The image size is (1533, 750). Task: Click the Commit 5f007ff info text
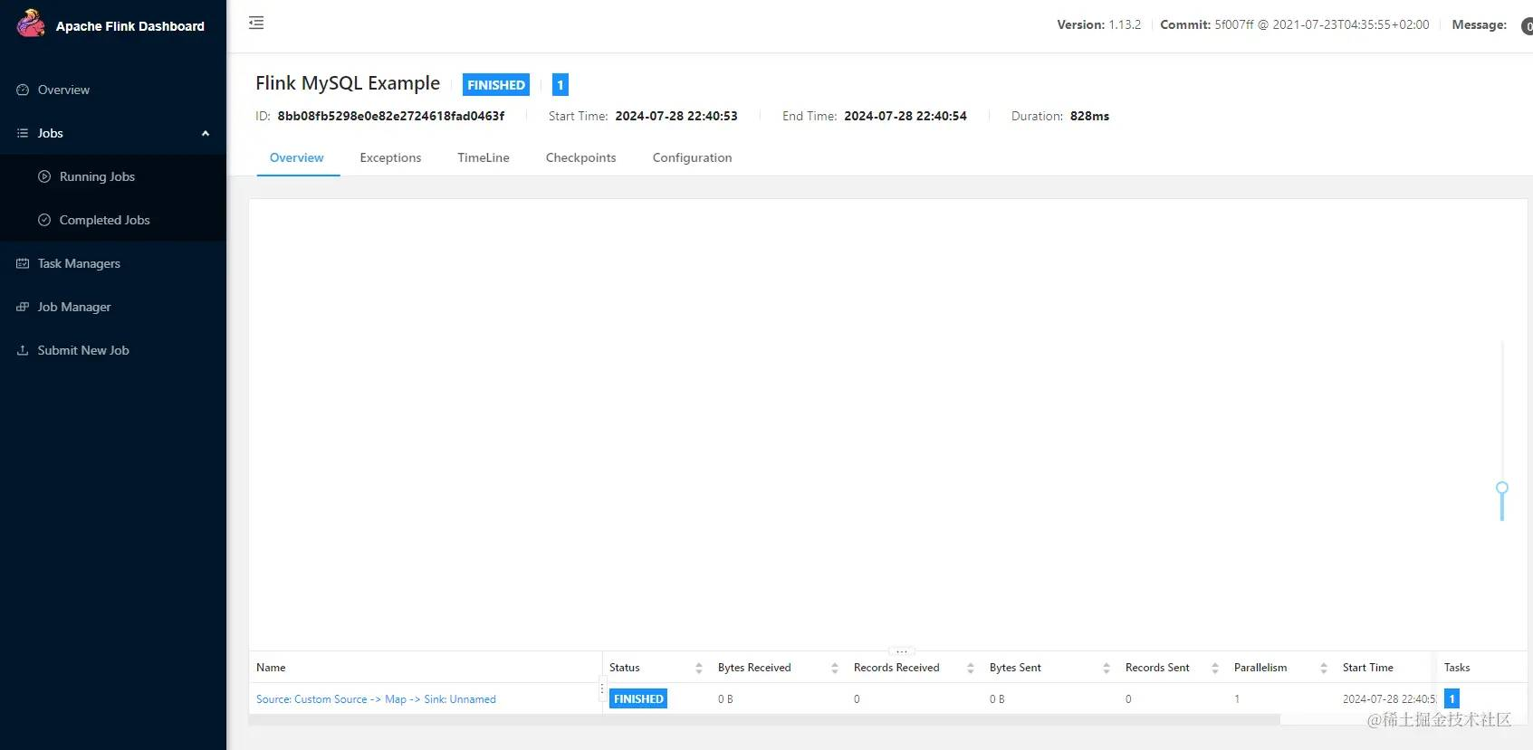click(x=1295, y=24)
